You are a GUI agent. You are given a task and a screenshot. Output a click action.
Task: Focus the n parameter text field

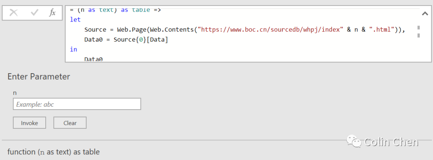click(77, 104)
